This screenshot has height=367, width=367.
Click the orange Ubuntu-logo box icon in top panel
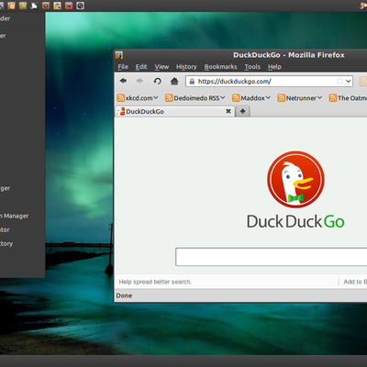tap(11, 6)
